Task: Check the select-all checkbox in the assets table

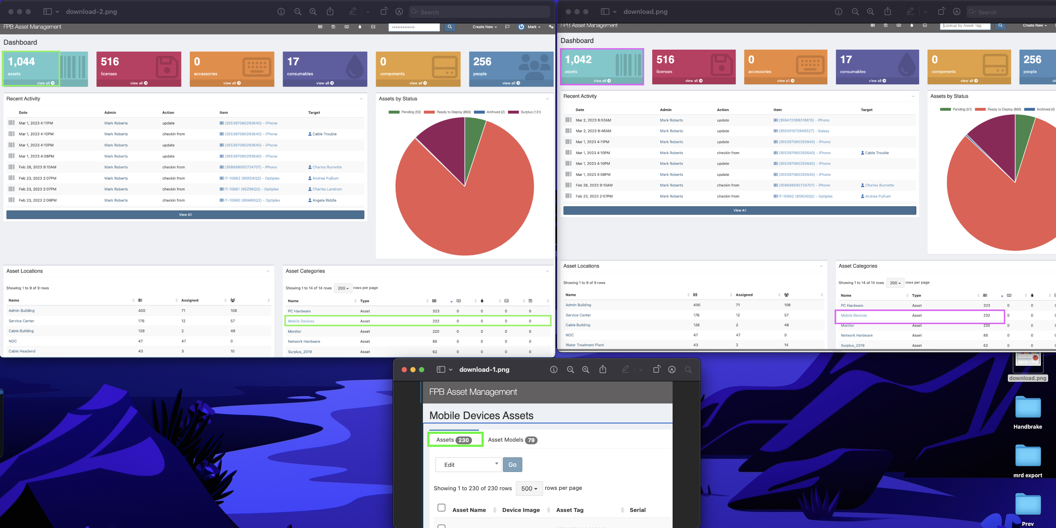Action: 442,508
